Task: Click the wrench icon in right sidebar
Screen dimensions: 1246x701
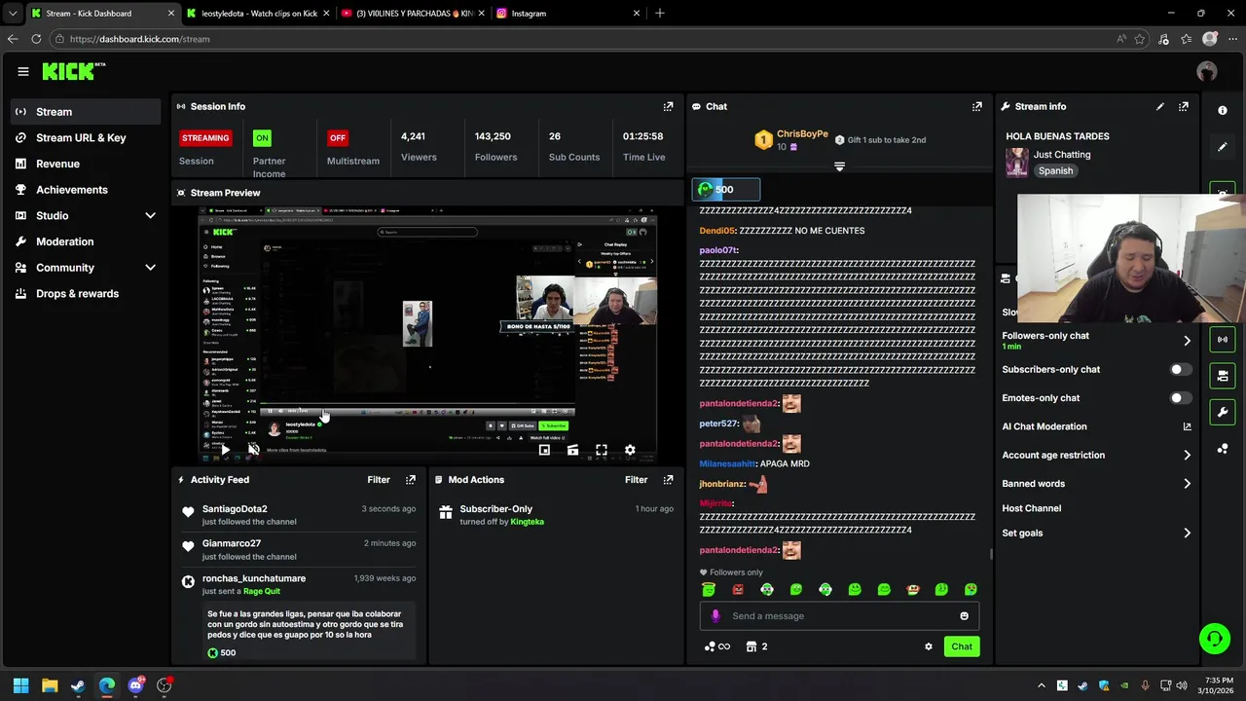Action: 1223,412
